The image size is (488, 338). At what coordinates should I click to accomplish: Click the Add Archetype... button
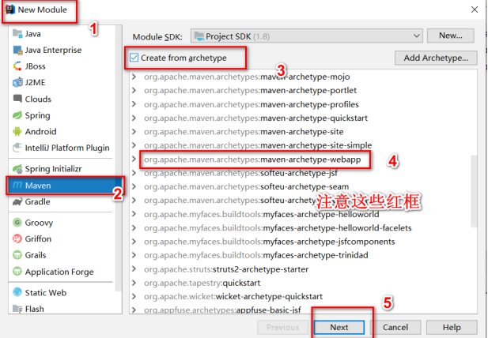coord(436,58)
